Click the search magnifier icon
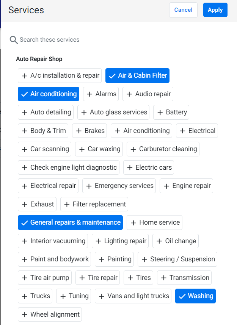Screen dimensions: 237x325 [x=14, y=40]
